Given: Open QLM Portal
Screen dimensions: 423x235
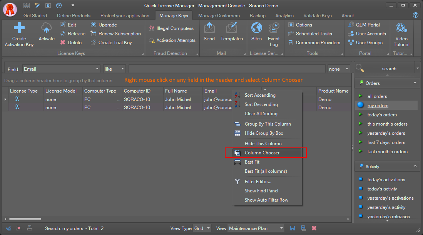Looking at the screenshot, I should [364, 25].
